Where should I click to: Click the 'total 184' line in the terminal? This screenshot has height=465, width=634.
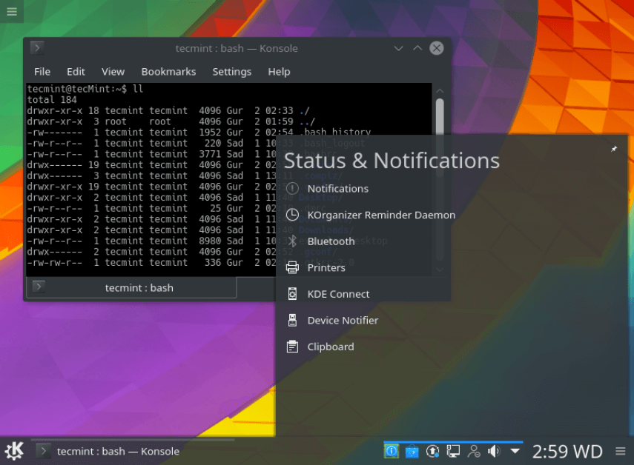pyautogui.click(x=52, y=100)
